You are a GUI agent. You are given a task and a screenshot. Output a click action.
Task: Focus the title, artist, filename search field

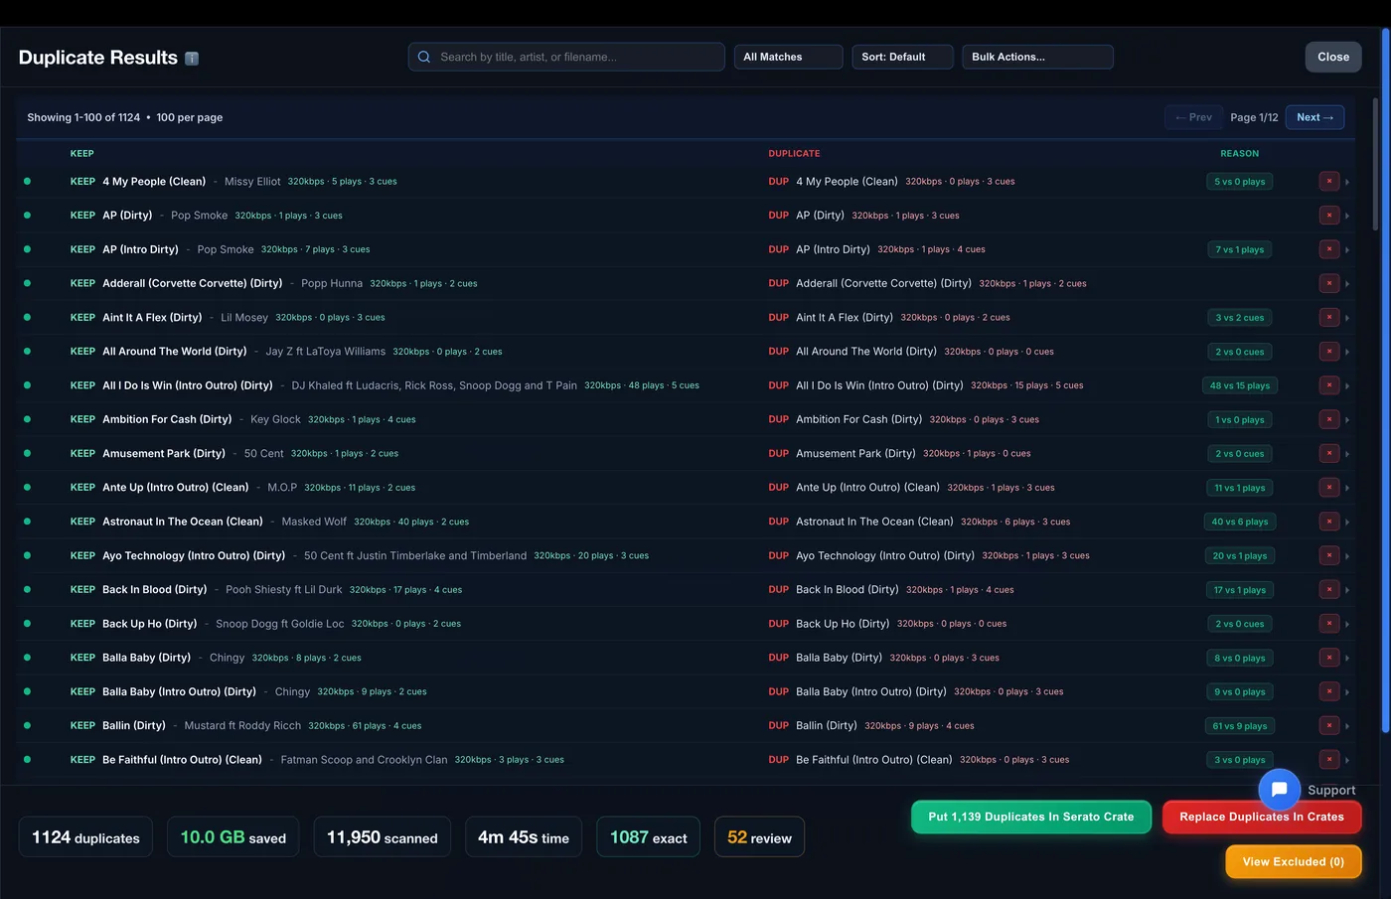point(566,57)
